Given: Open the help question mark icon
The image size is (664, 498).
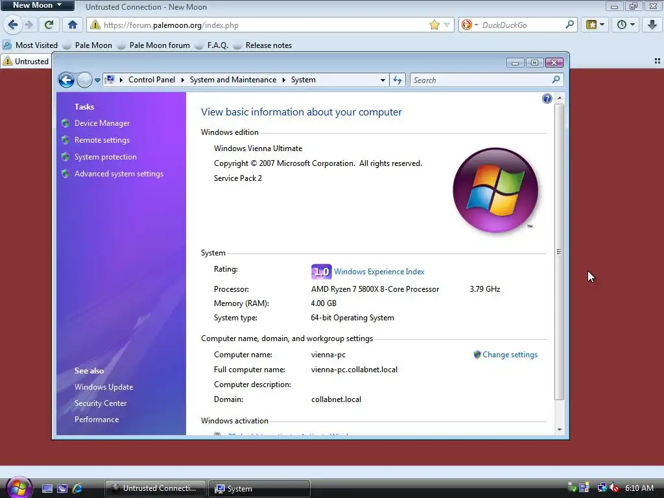Looking at the screenshot, I should [547, 99].
